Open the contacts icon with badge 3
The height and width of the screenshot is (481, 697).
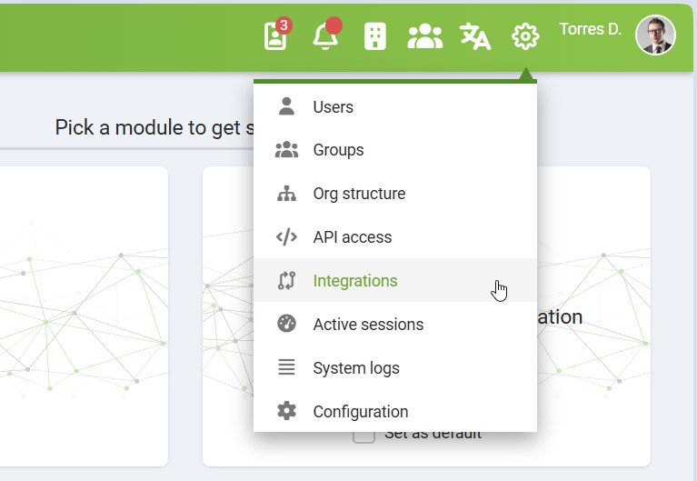tap(275, 36)
